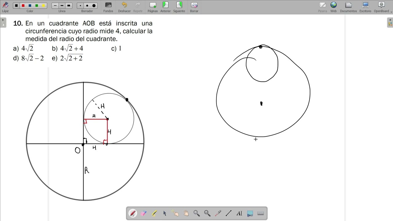Expand the left side panel

pos(3,22)
